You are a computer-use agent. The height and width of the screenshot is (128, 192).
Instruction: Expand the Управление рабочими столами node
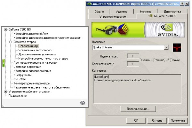(x=5, y=92)
